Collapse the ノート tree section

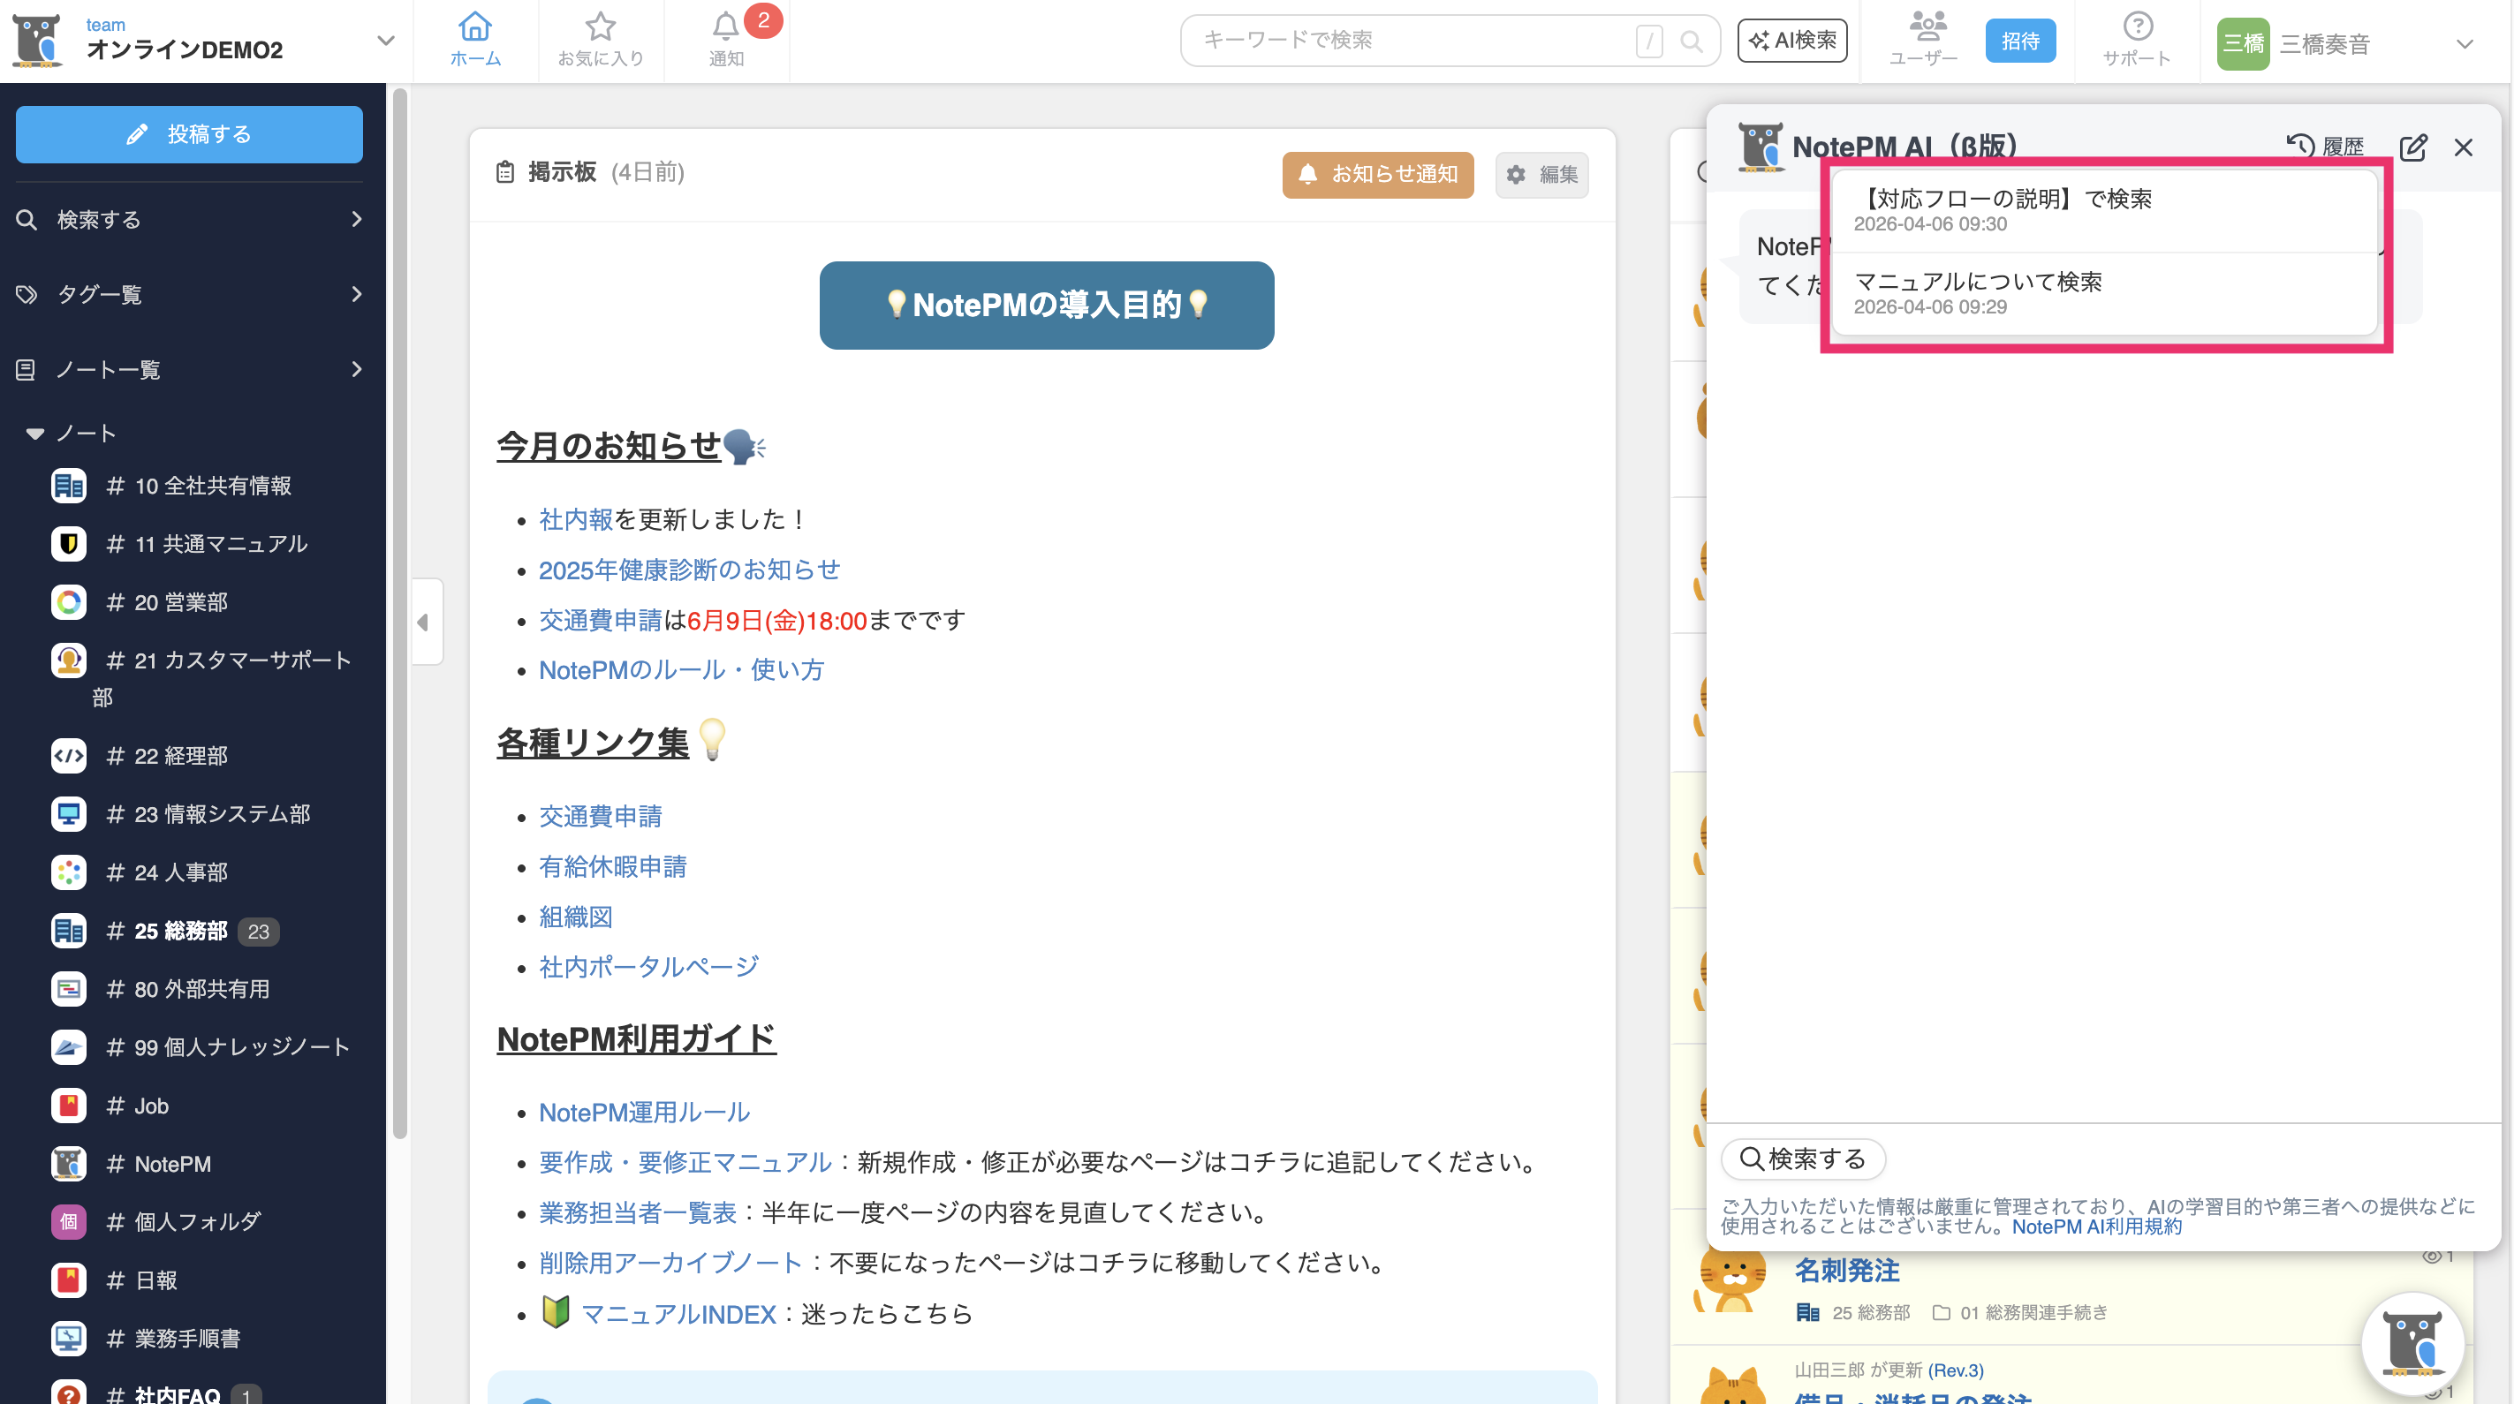coord(36,434)
